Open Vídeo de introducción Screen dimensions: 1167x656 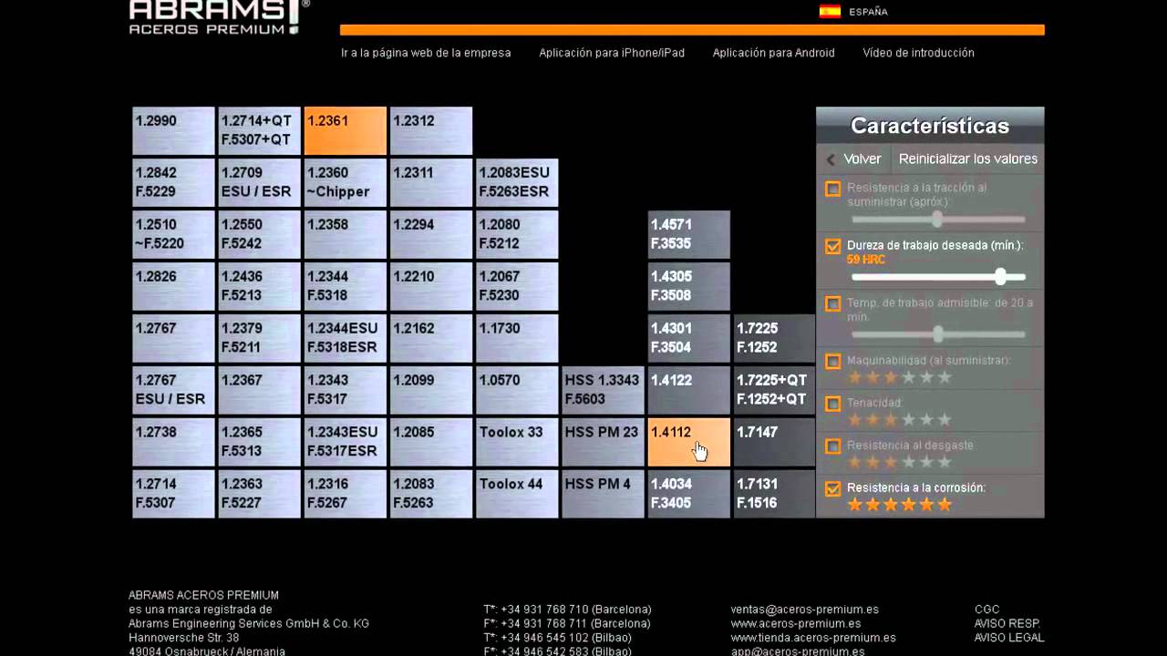(918, 53)
